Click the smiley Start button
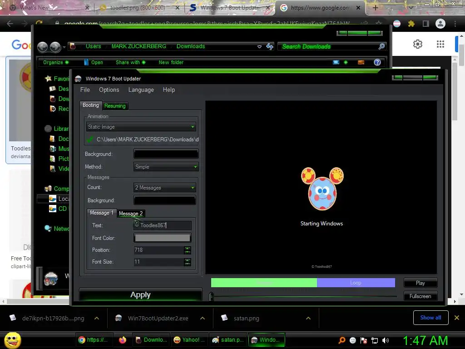Screen dimensions: 465x349 pos(12,340)
